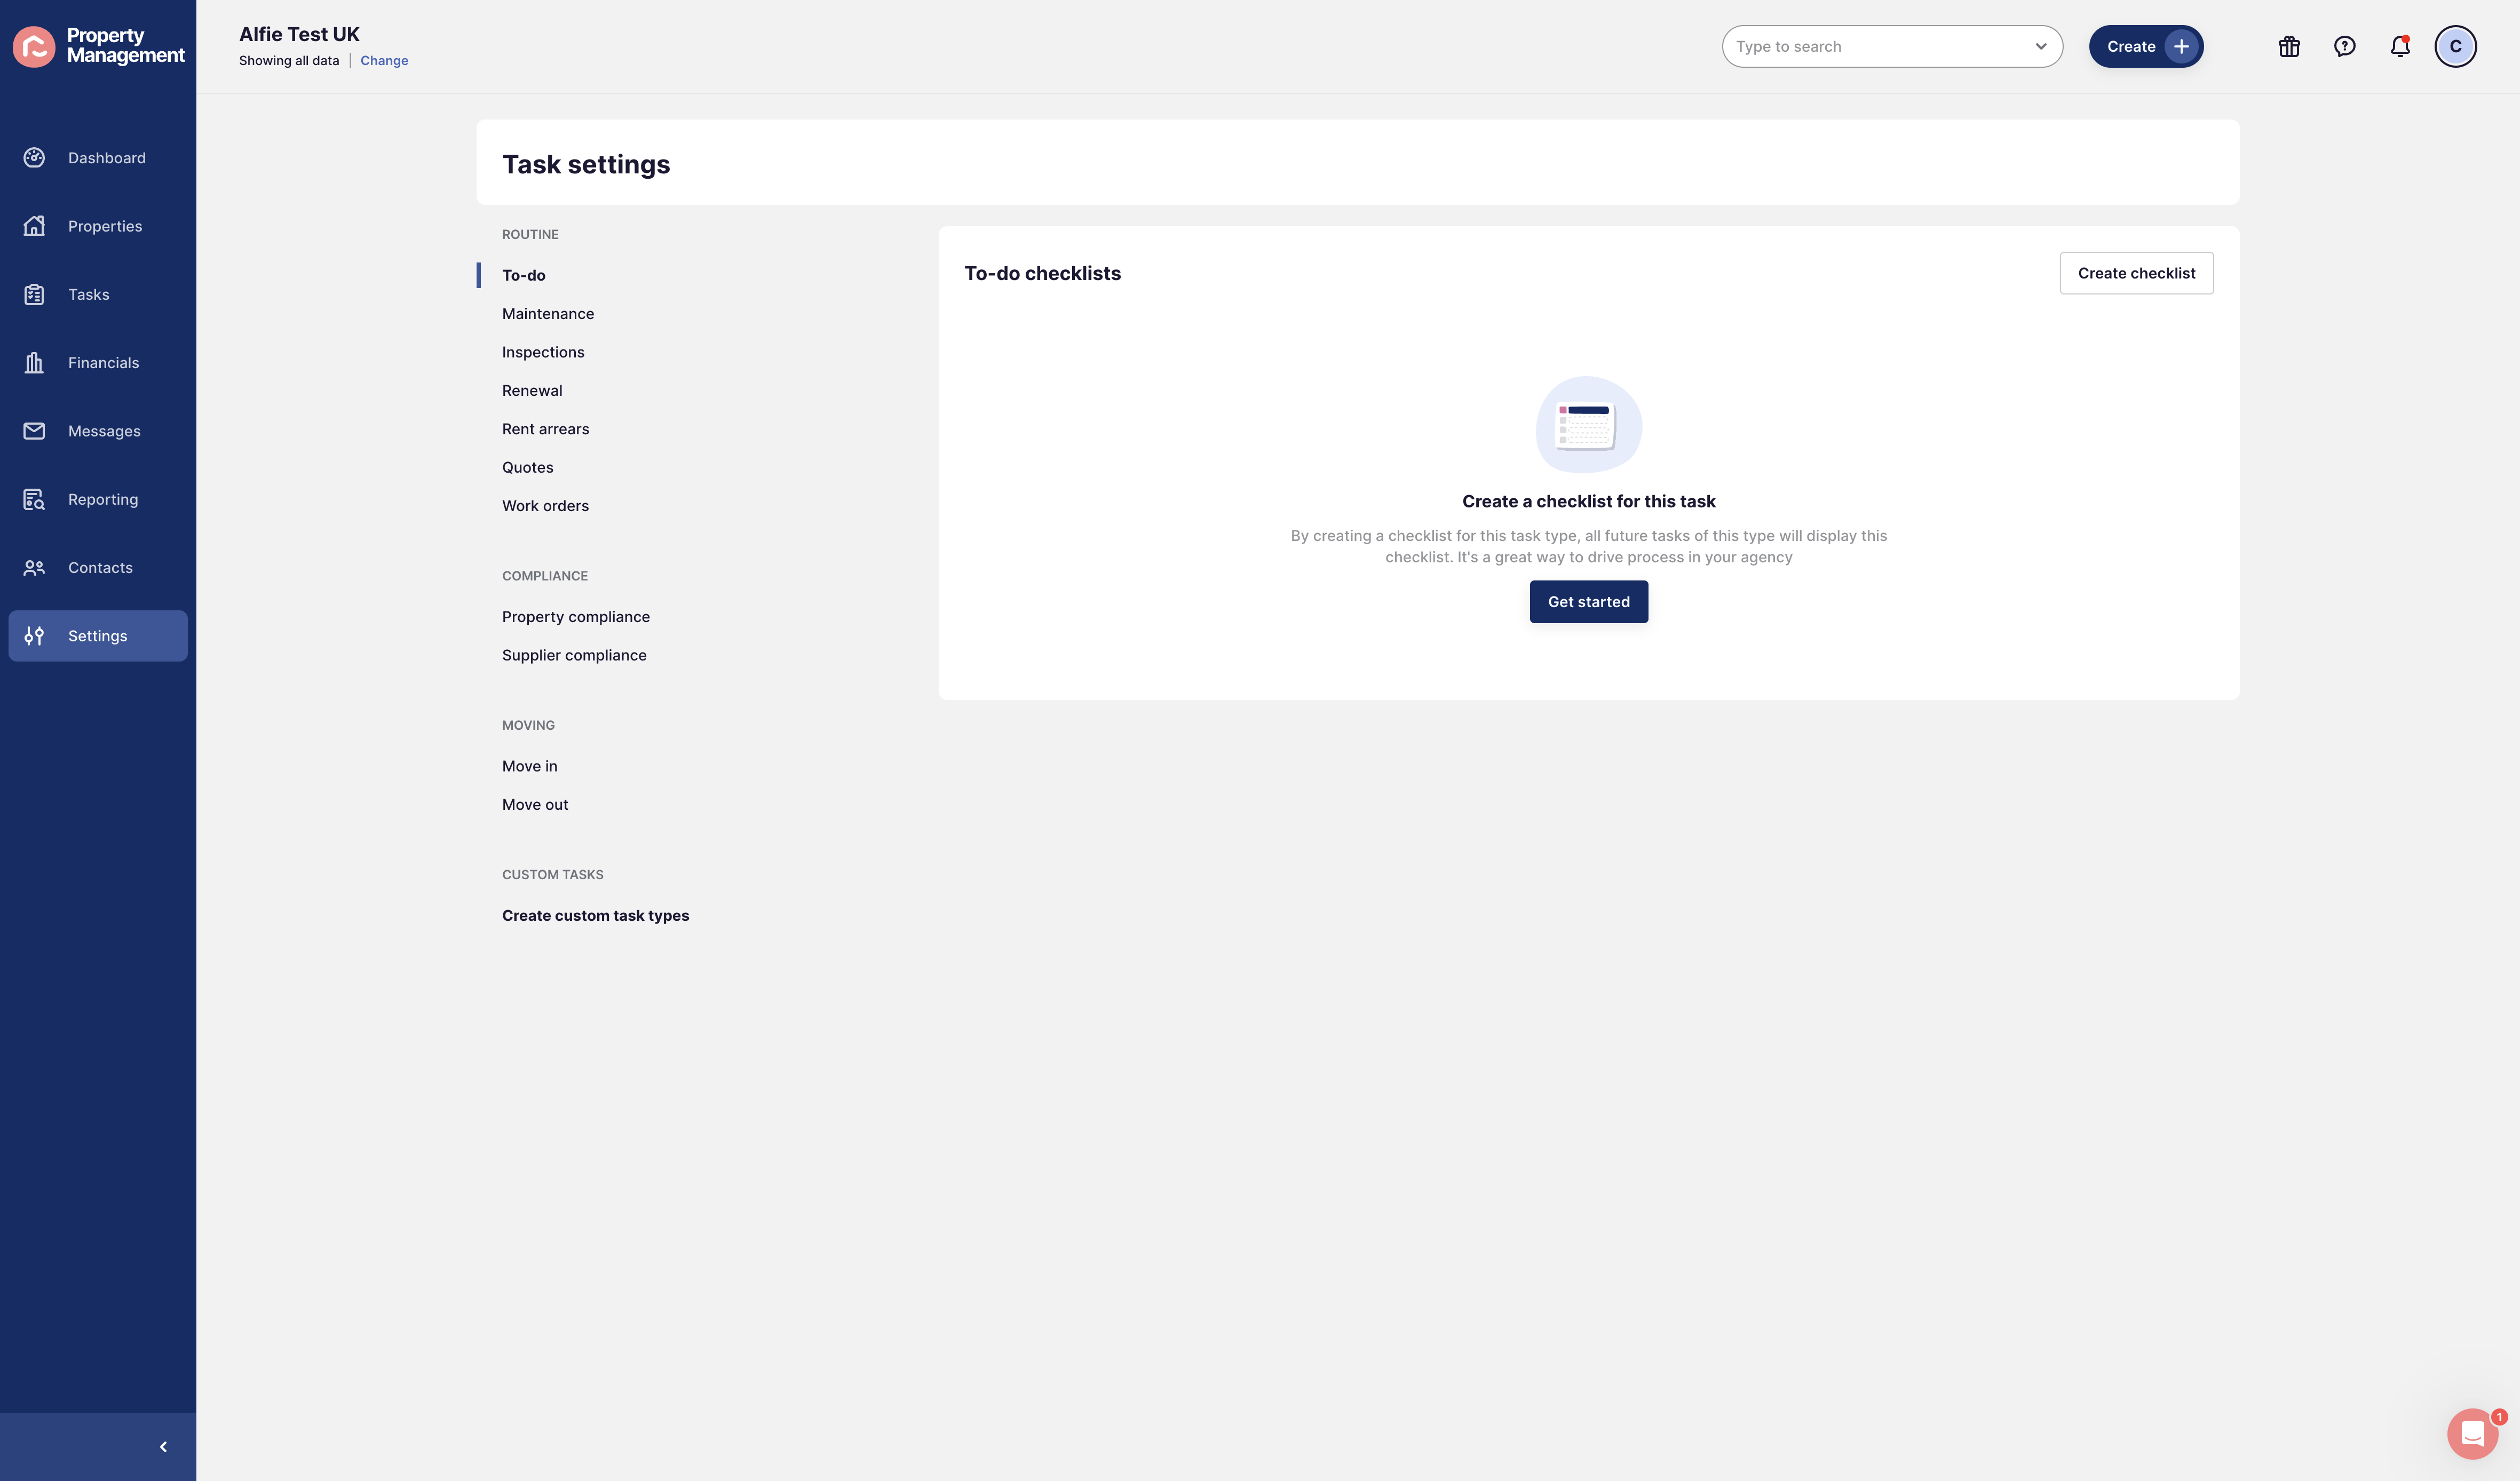Click the Tasks clipboard icon

[x=34, y=294]
